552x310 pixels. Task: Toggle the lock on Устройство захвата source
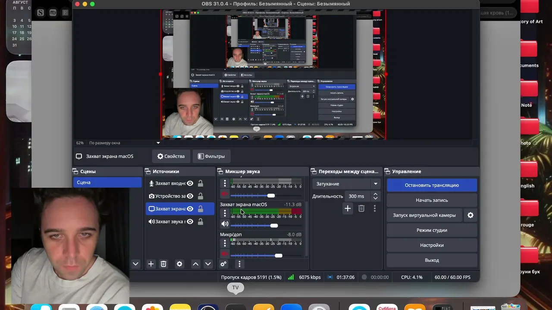[201, 196]
